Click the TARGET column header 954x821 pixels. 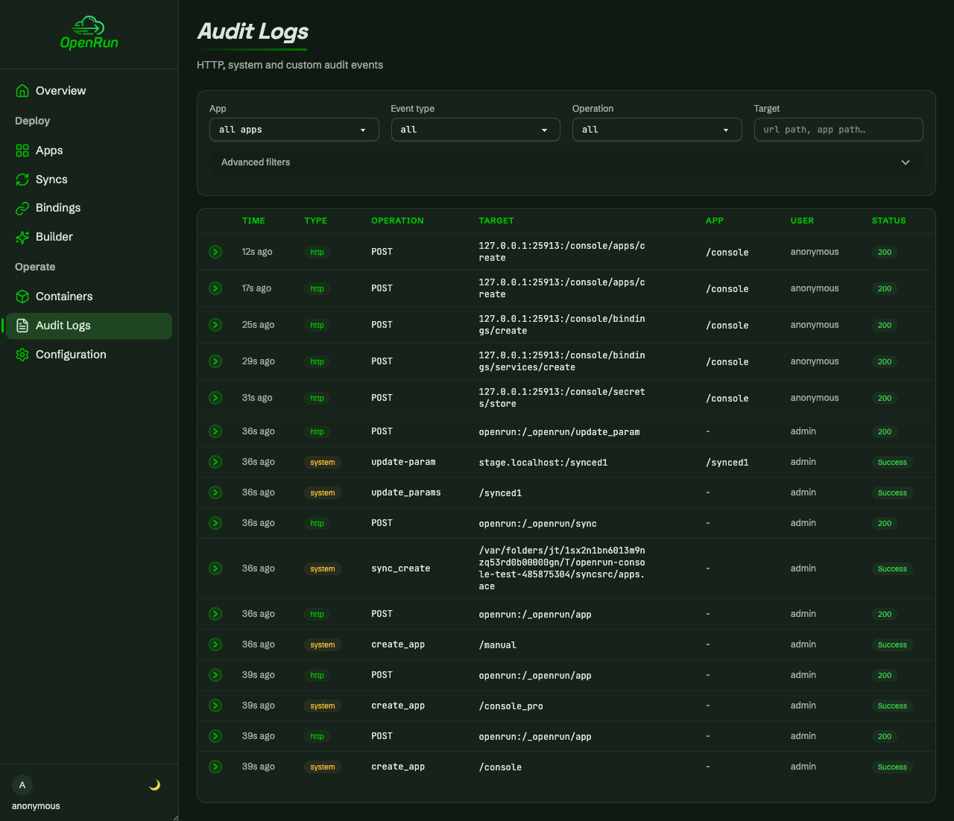point(496,221)
